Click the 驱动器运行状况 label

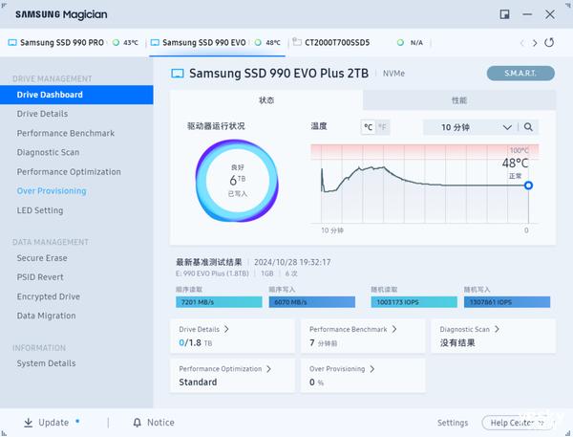pyautogui.click(x=216, y=126)
